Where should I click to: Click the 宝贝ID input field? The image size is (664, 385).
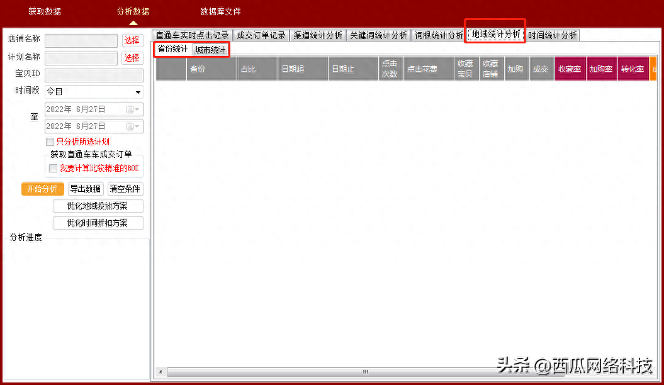click(x=94, y=75)
